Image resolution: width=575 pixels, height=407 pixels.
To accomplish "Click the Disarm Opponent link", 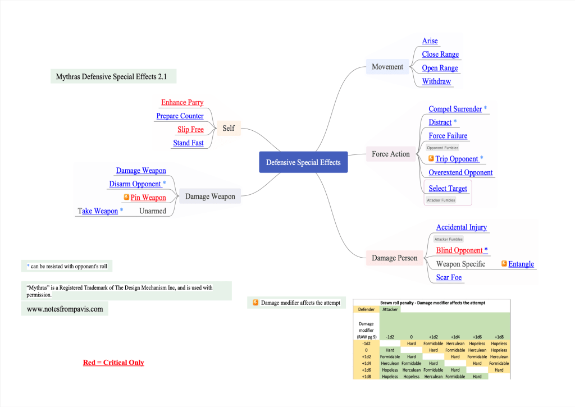I will [x=135, y=184].
